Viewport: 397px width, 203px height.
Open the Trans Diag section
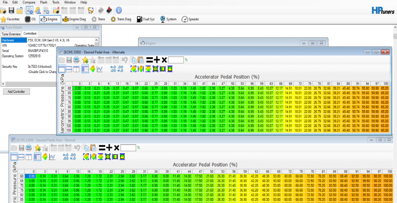tap(121, 19)
